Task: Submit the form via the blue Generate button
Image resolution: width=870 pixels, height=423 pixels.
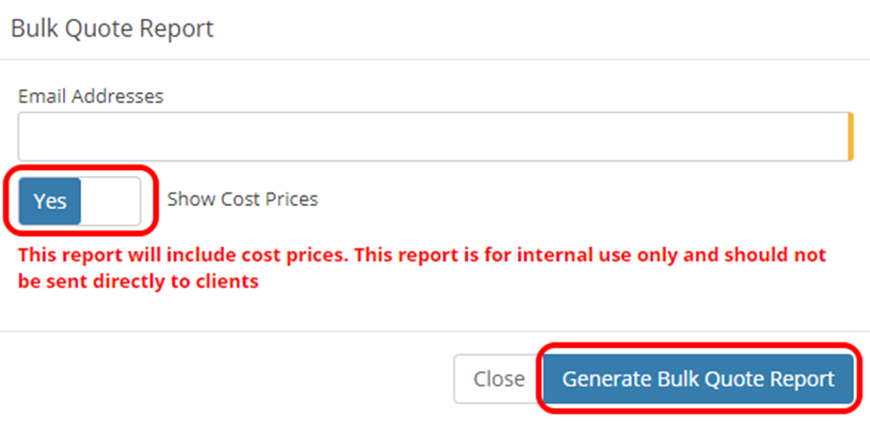Action: click(698, 379)
